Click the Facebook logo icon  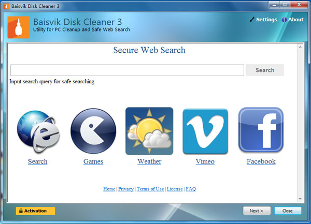point(261,131)
